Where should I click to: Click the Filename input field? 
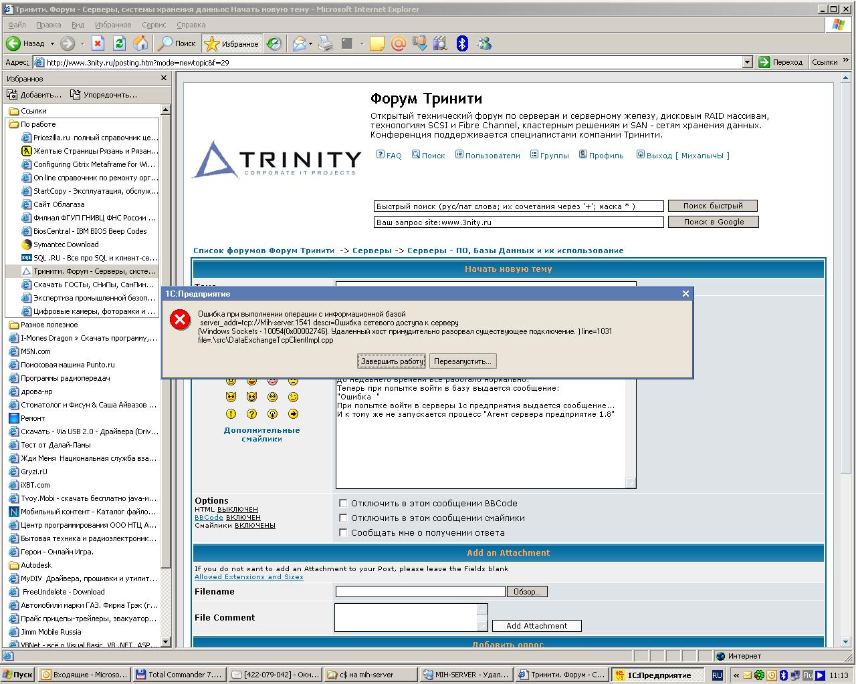click(420, 592)
